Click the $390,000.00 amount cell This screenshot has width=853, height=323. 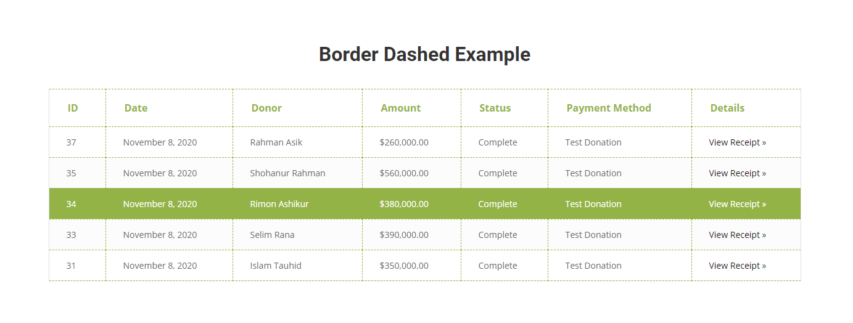[x=404, y=235]
